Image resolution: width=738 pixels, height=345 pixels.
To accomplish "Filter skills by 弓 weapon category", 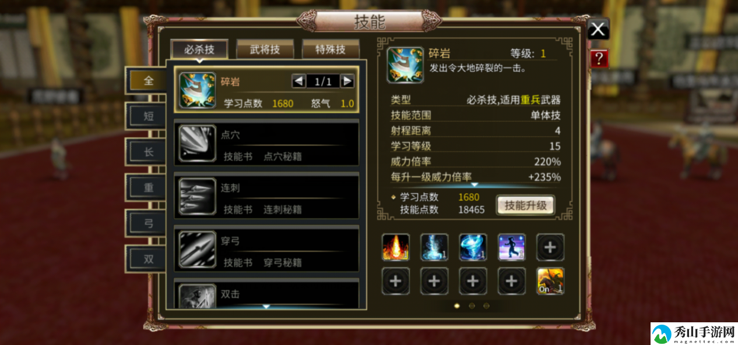I will pyautogui.click(x=149, y=223).
